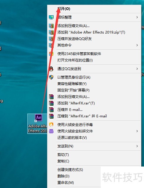Open the 图标整理 menu entry
Screen dimensions: 144x188
click(x=94, y=17)
